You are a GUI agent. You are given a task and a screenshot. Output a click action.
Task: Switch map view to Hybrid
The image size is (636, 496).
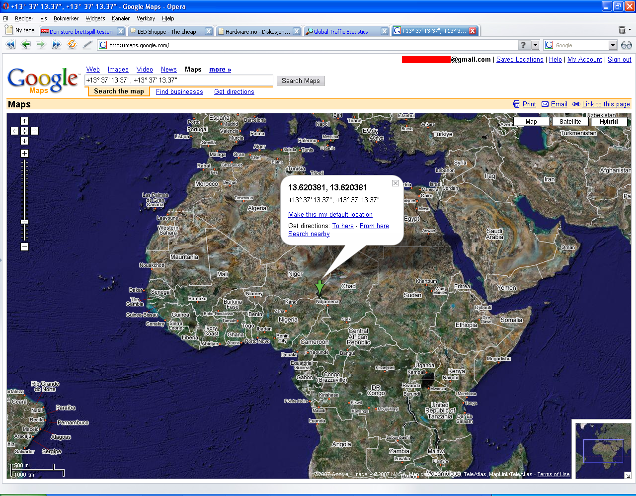[x=609, y=122]
